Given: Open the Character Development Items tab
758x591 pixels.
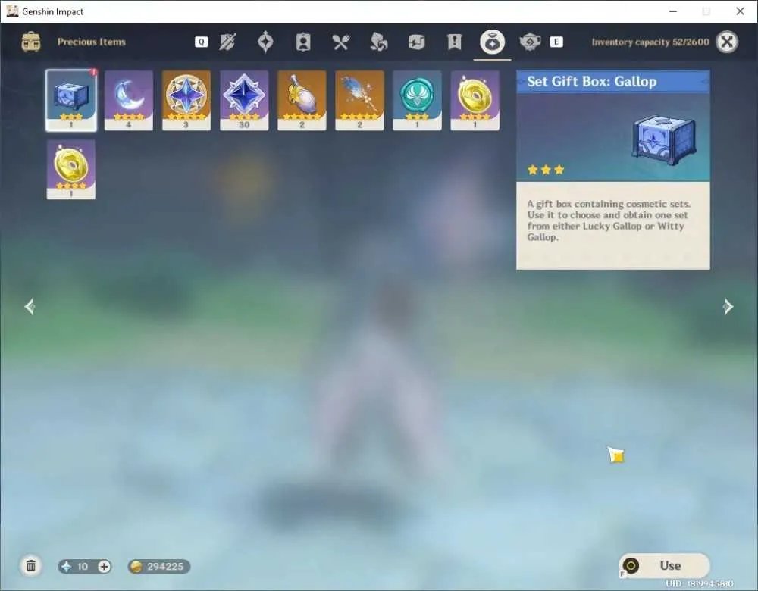Looking at the screenshot, I should click(x=303, y=42).
